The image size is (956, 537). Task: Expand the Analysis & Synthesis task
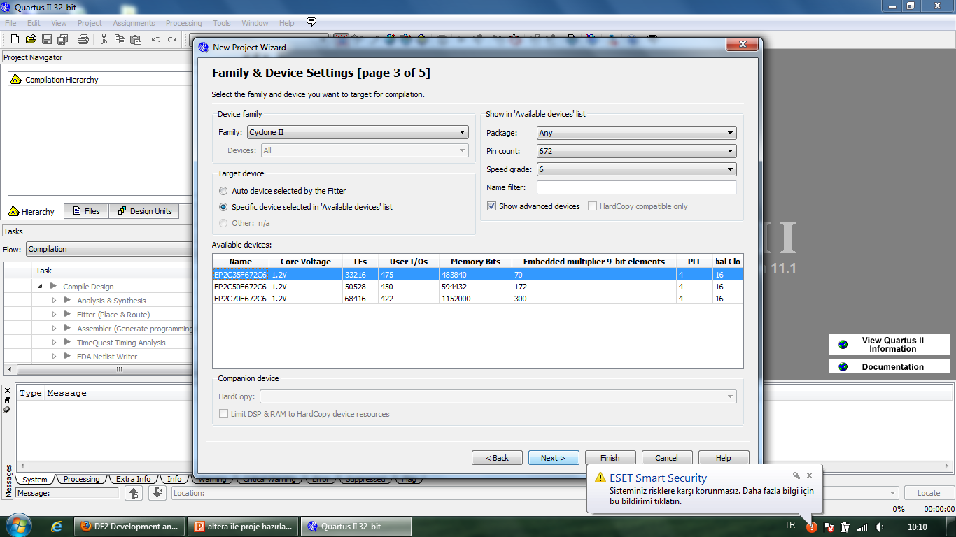coord(54,300)
